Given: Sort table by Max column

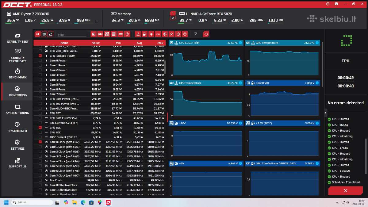Looking at the screenshot, I should pos(160,43).
